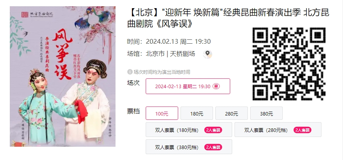Open the 风筝误 poster image
This screenshot has height=160, width=343.
coord(63,76)
